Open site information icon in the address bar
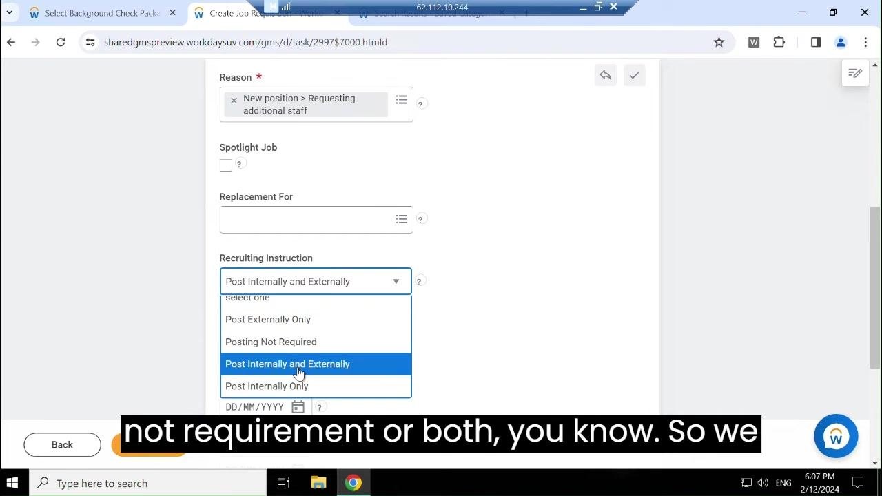Viewport: 882px width, 496px height. click(x=90, y=42)
